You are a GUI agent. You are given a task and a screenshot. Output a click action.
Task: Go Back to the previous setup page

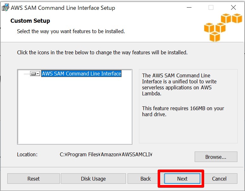tap(145, 179)
